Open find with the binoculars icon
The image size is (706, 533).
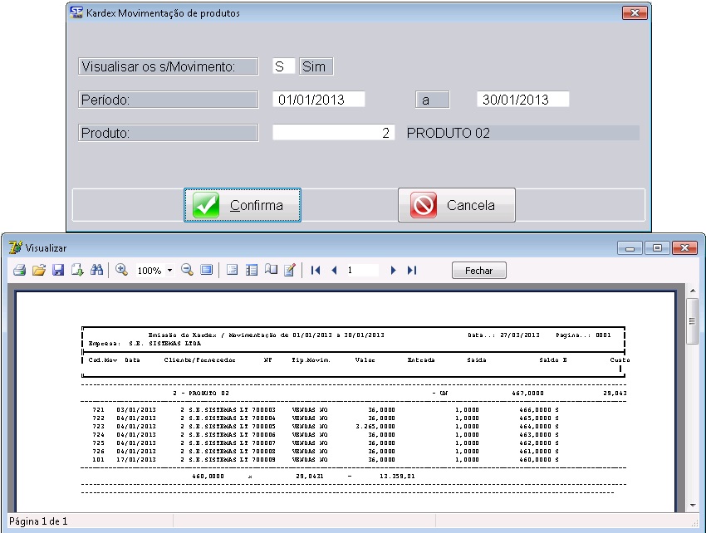click(x=96, y=271)
